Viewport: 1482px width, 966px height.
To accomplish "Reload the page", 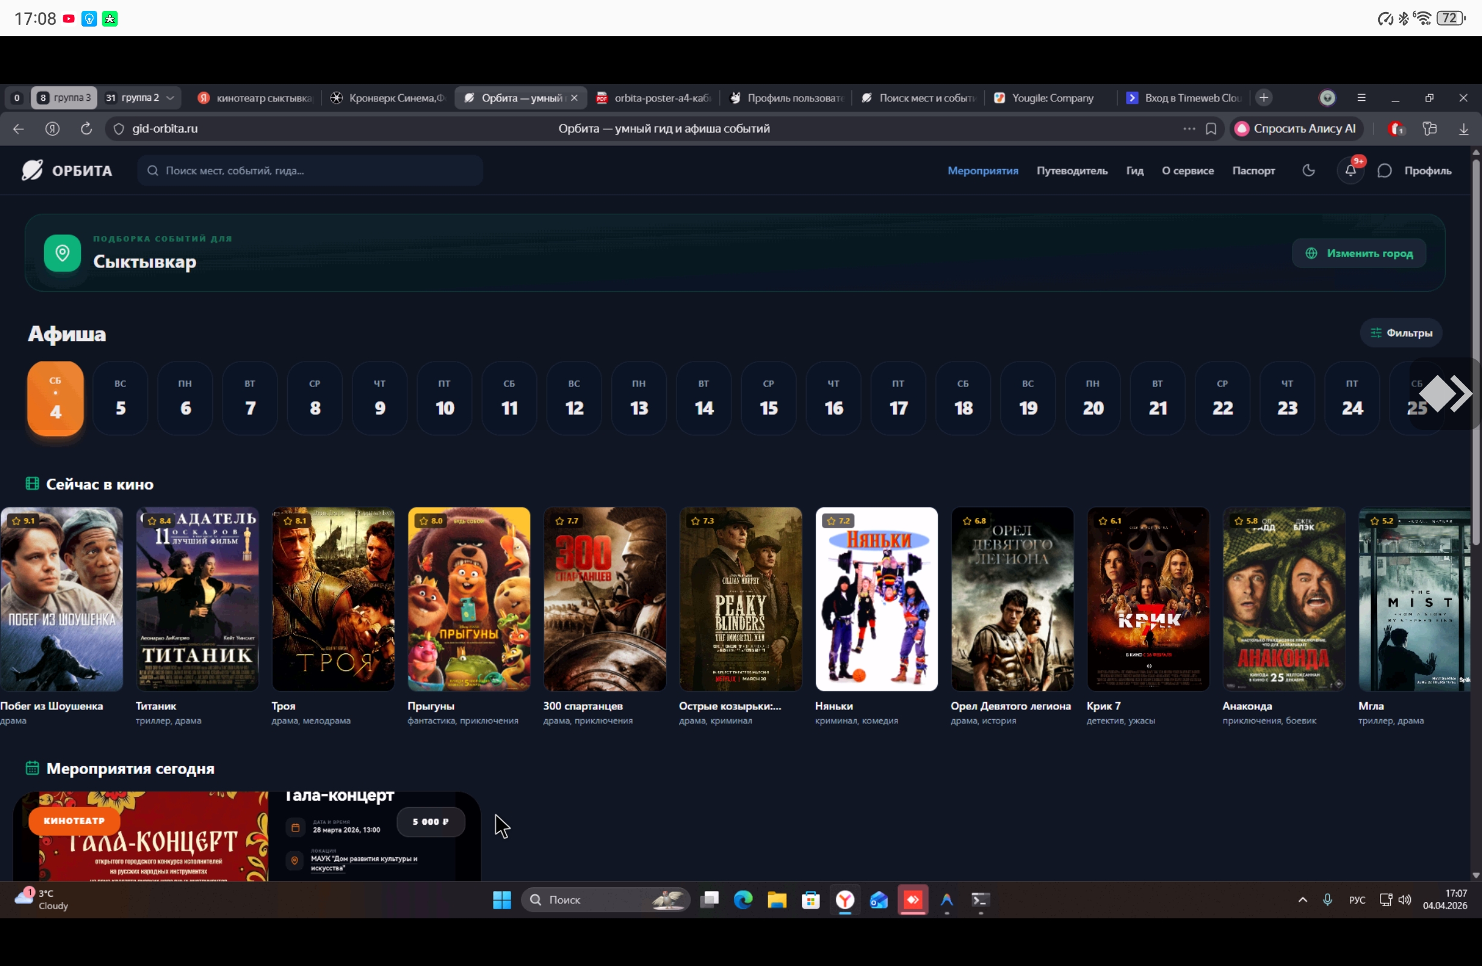I will pyautogui.click(x=86, y=129).
